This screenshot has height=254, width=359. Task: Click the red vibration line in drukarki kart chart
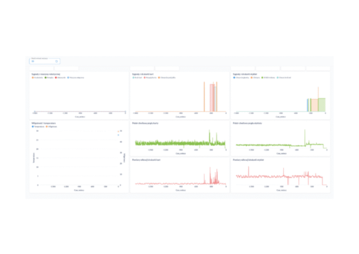coord(178,182)
